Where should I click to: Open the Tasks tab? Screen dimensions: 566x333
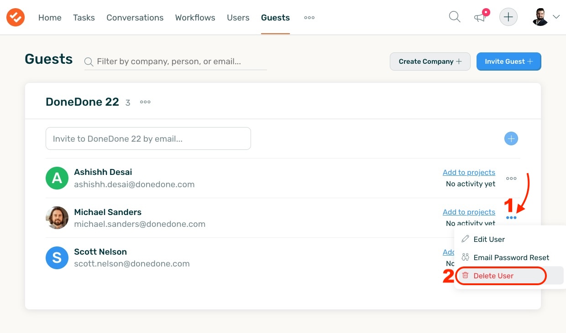pyautogui.click(x=84, y=18)
